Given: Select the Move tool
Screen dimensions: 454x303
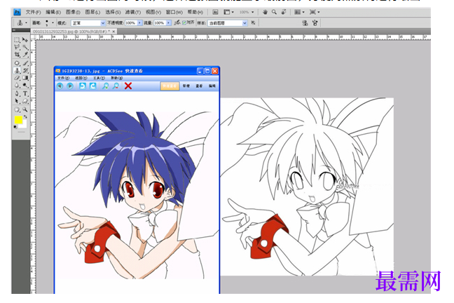Looking at the screenshot, I should click(25, 40).
